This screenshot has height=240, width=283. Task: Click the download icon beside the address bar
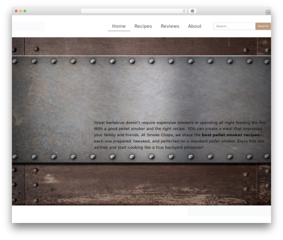pyautogui.click(x=192, y=11)
